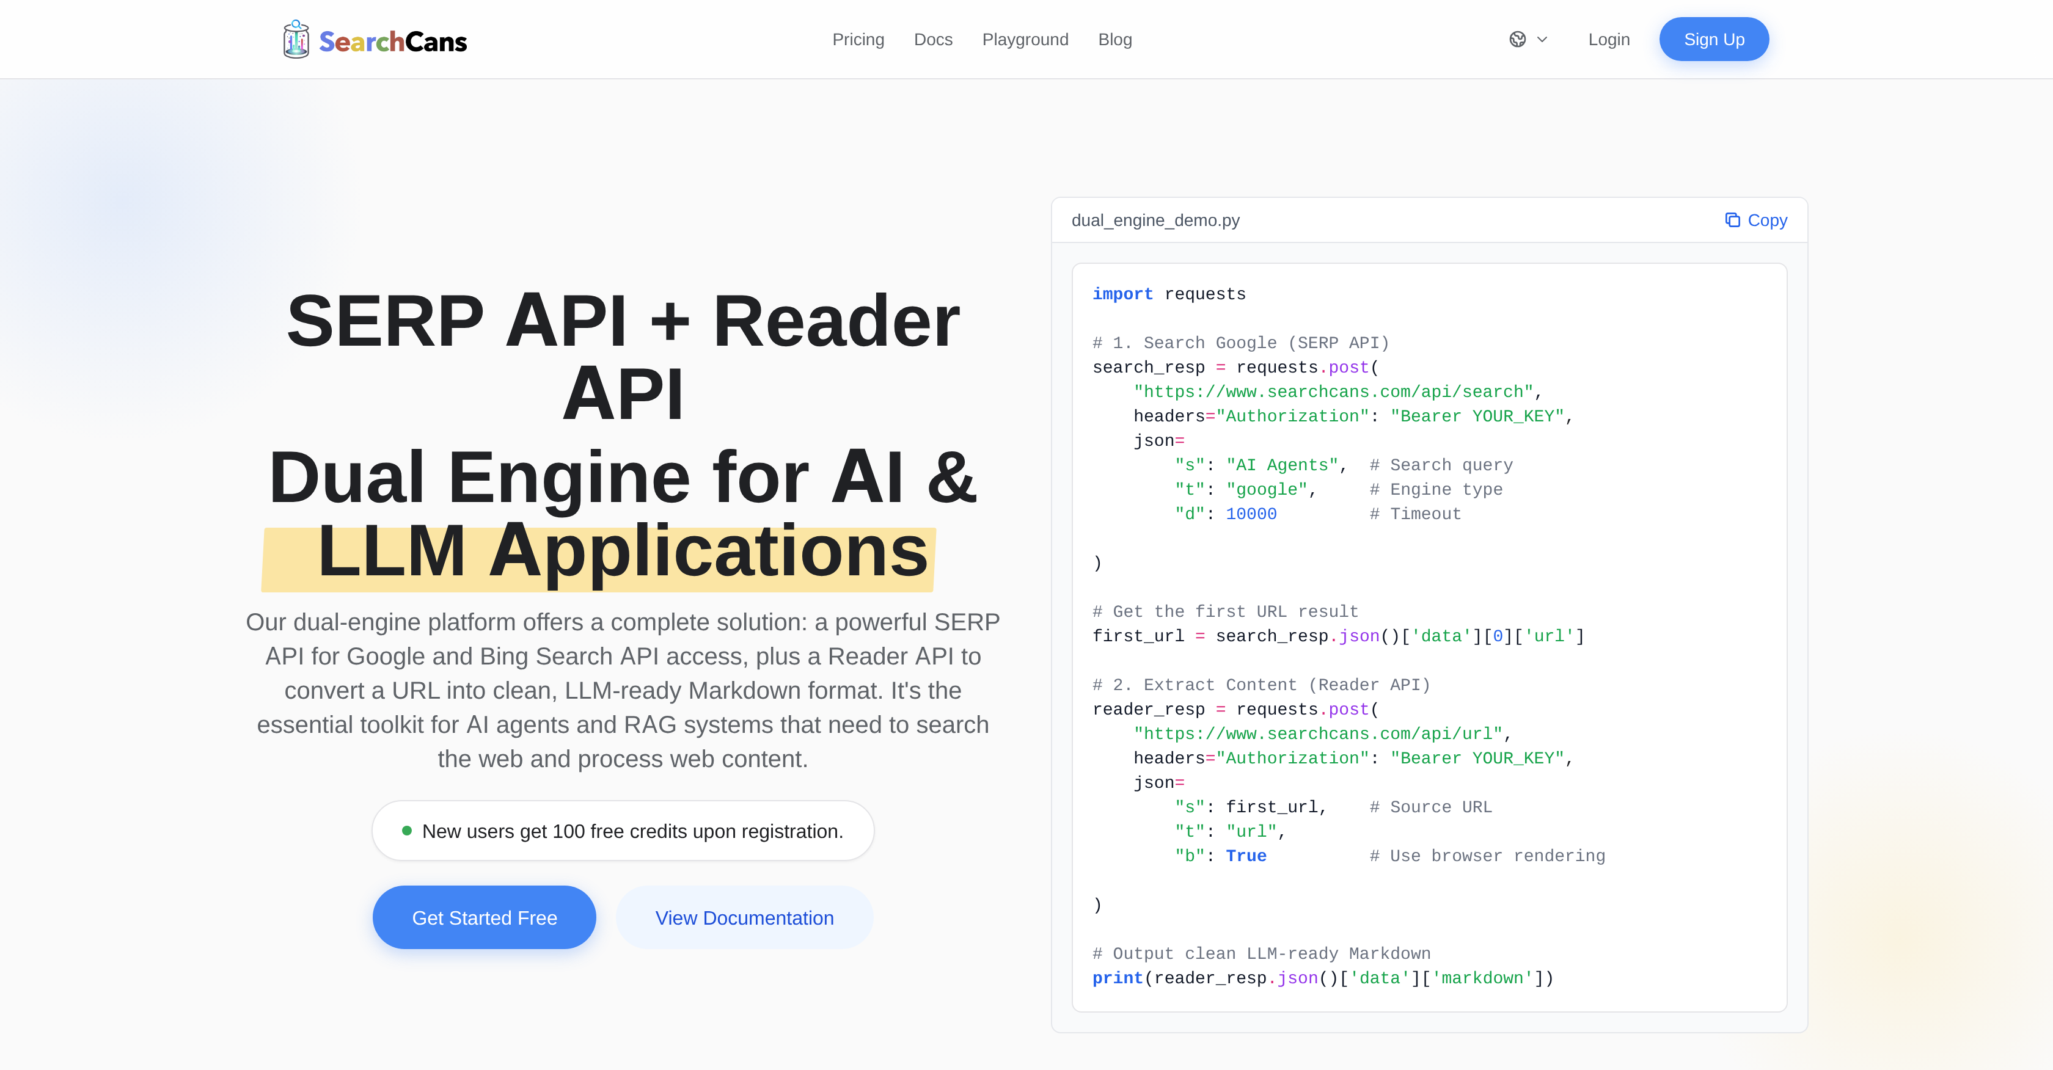The height and width of the screenshot is (1070, 2053).
Task: Click the globe language icon
Action: click(x=1517, y=39)
